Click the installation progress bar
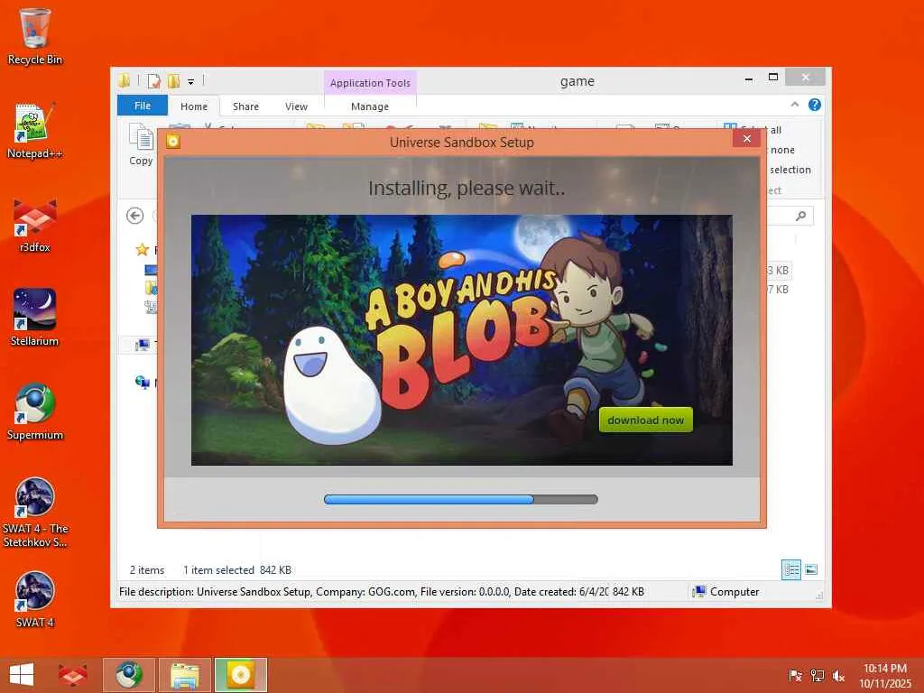The image size is (924, 693). pyautogui.click(x=461, y=499)
